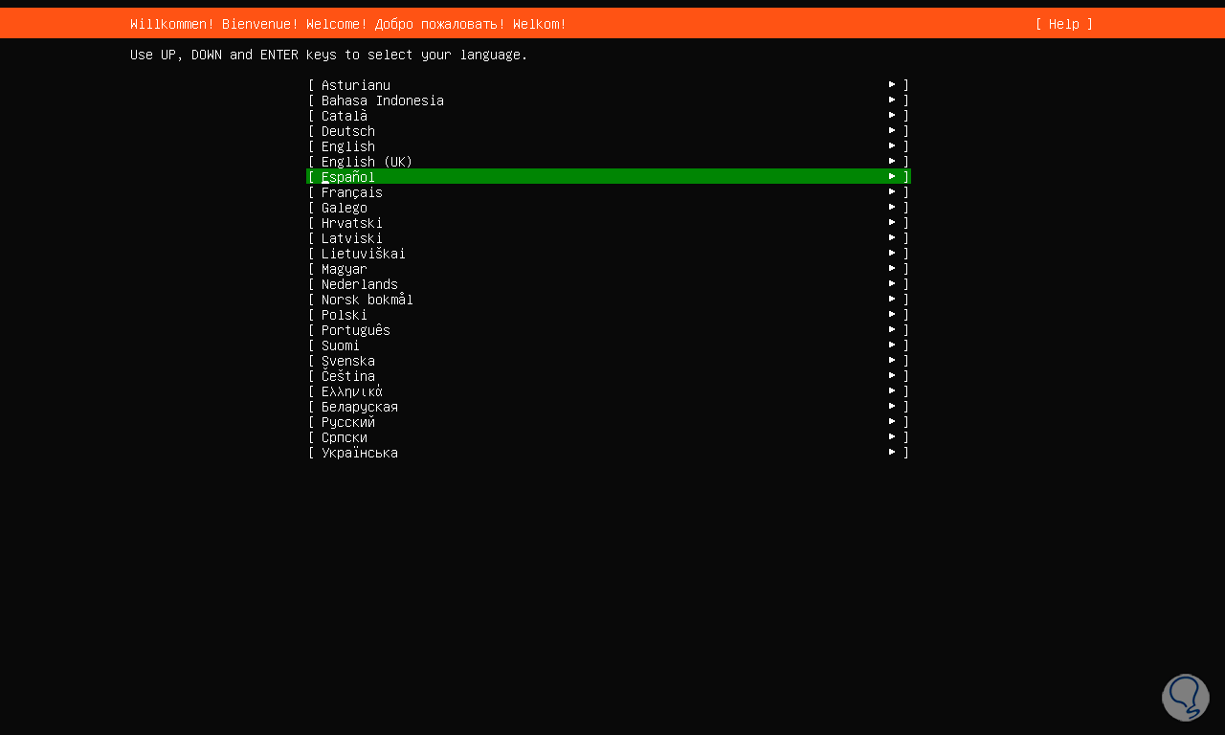Open the Help button in header
1225x735 pixels.
pyautogui.click(x=1063, y=24)
